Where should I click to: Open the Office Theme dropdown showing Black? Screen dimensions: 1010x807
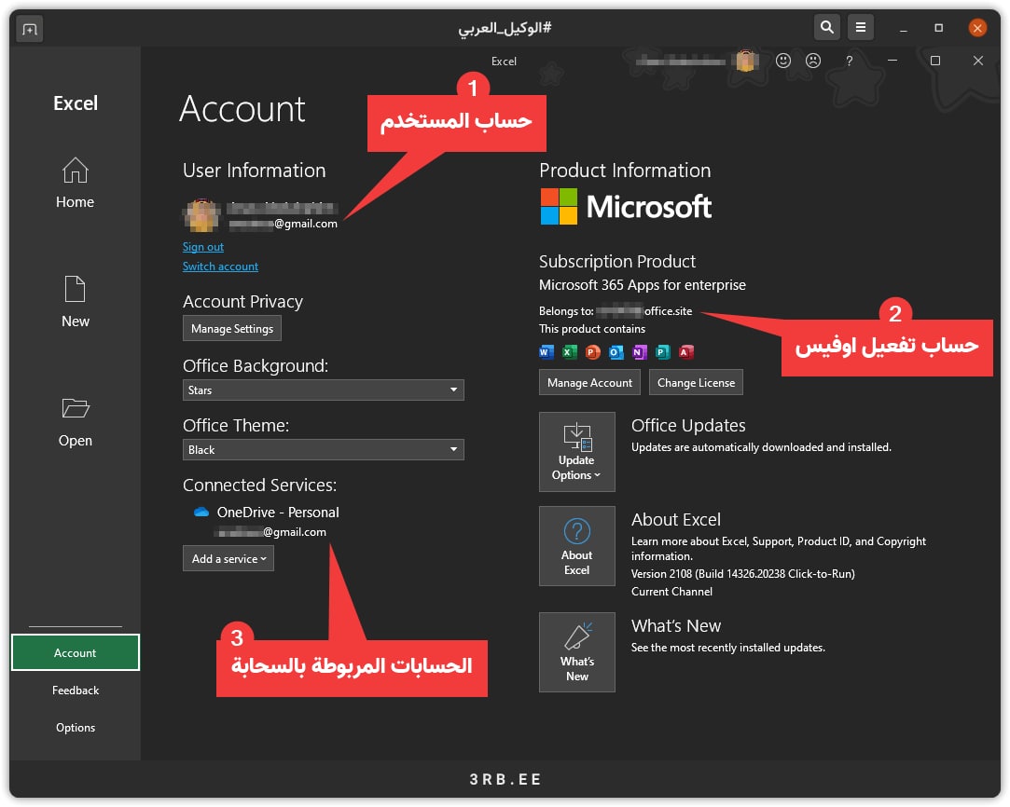click(324, 450)
